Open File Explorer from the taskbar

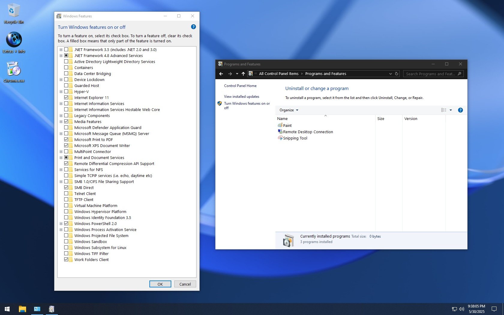coord(22,309)
